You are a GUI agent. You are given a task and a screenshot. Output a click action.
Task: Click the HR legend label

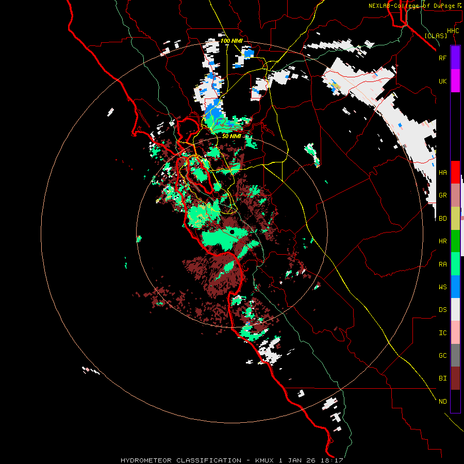(x=442, y=241)
